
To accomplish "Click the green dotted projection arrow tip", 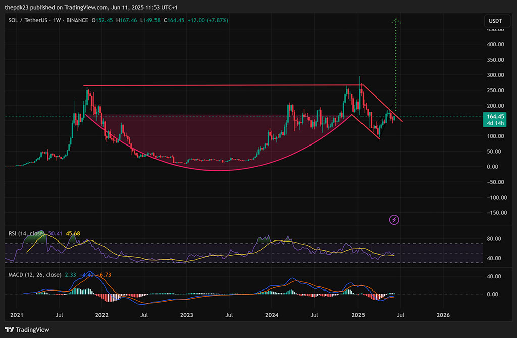I will pyautogui.click(x=396, y=20).
